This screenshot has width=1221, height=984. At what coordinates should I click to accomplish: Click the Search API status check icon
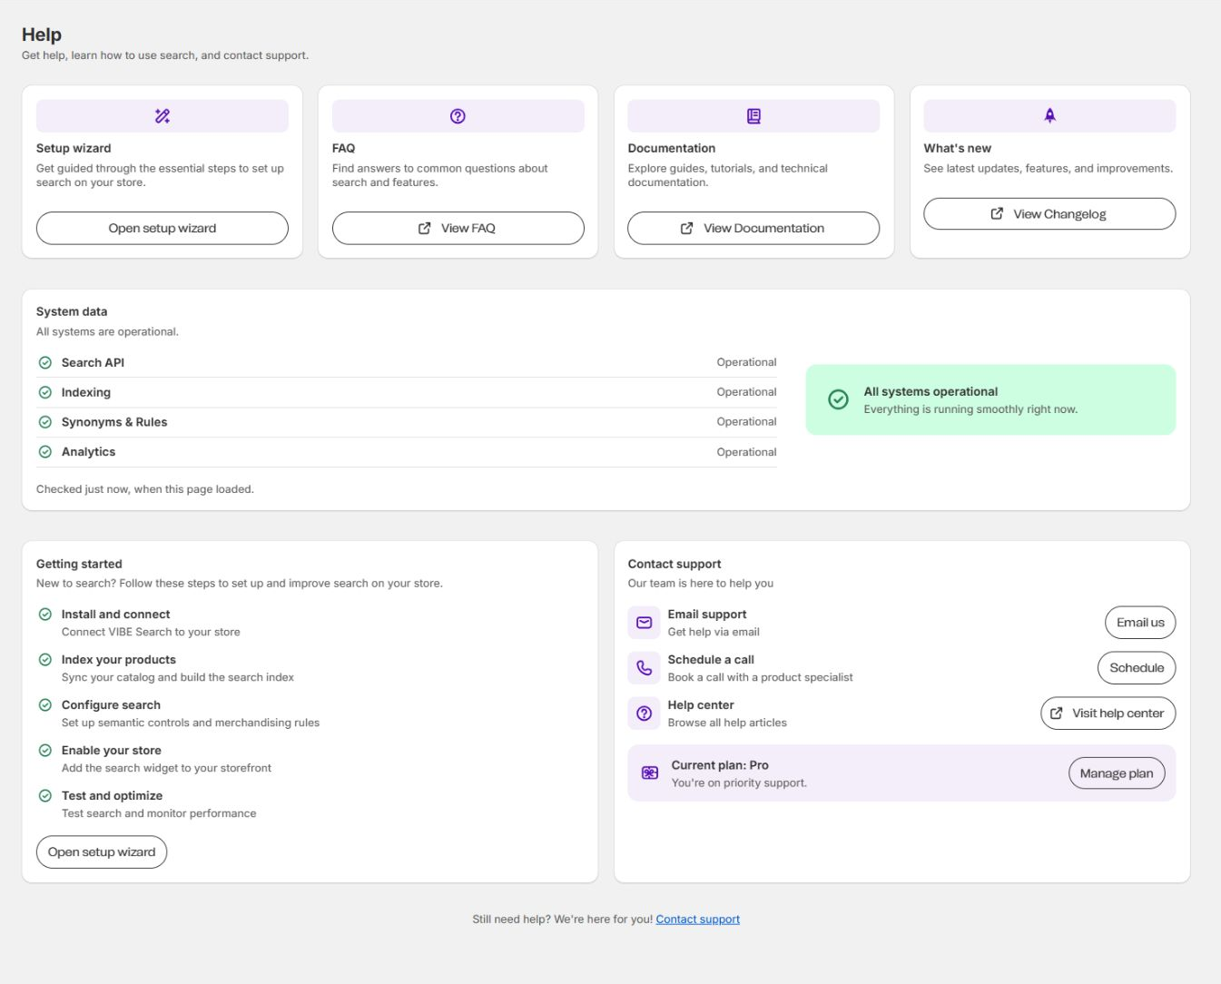pos(45,362)
